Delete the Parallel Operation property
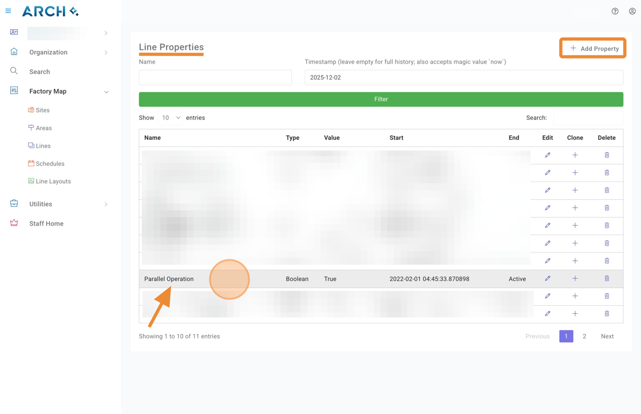 point(607,279)
